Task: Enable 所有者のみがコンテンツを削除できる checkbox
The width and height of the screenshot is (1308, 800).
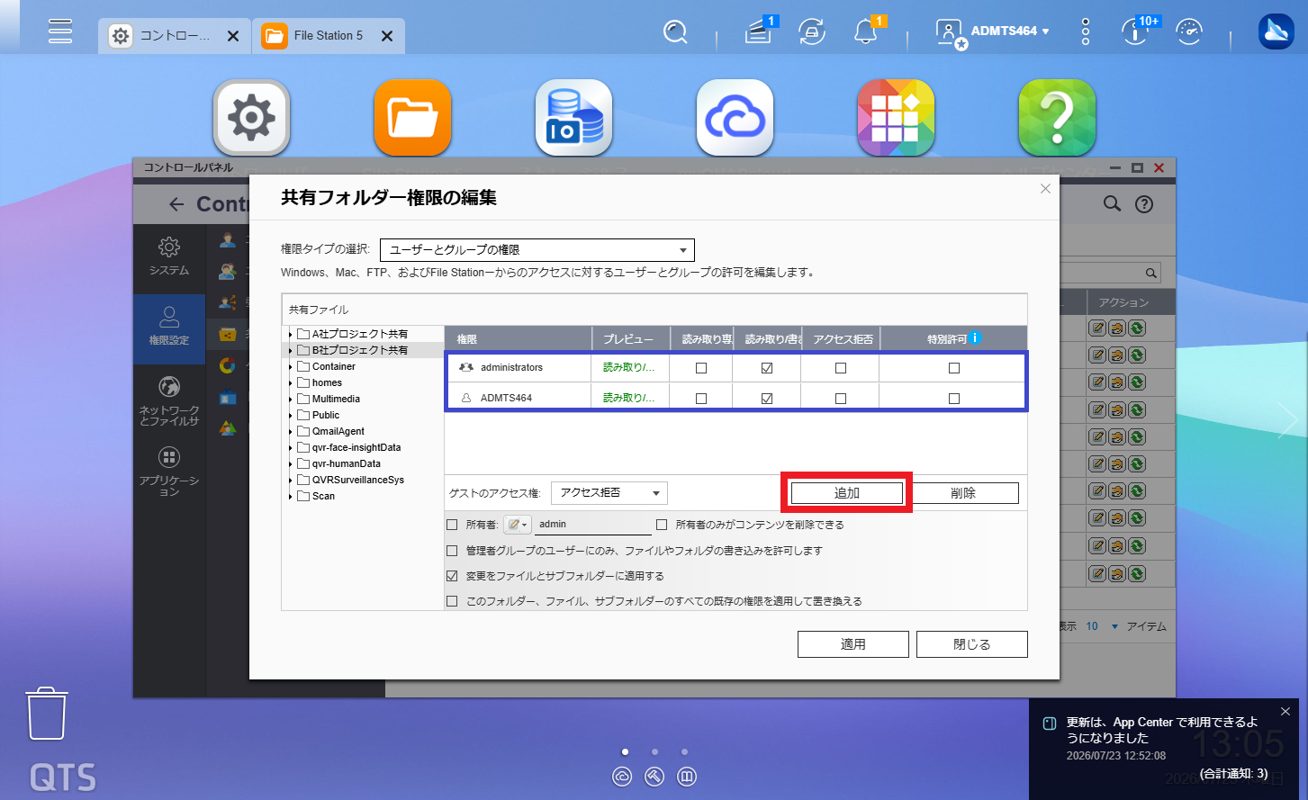Action: tap(662, 525)
